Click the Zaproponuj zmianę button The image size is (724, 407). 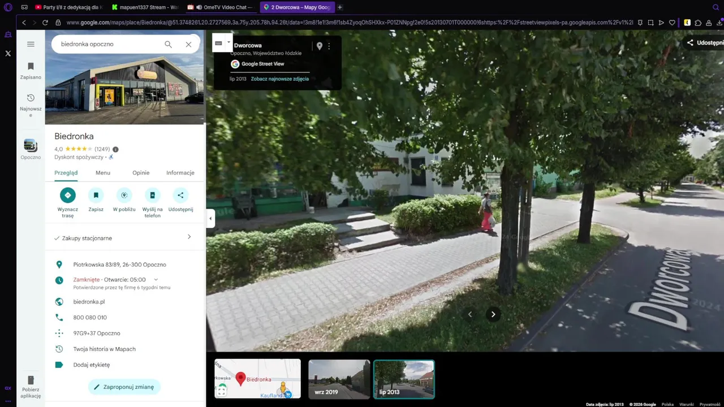(124, 387)
